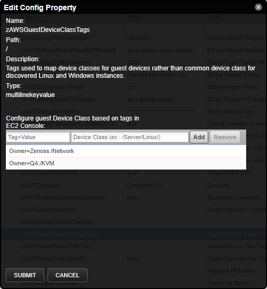Focus the Device Class input field
Screen dimensions: 267x289
130,137
